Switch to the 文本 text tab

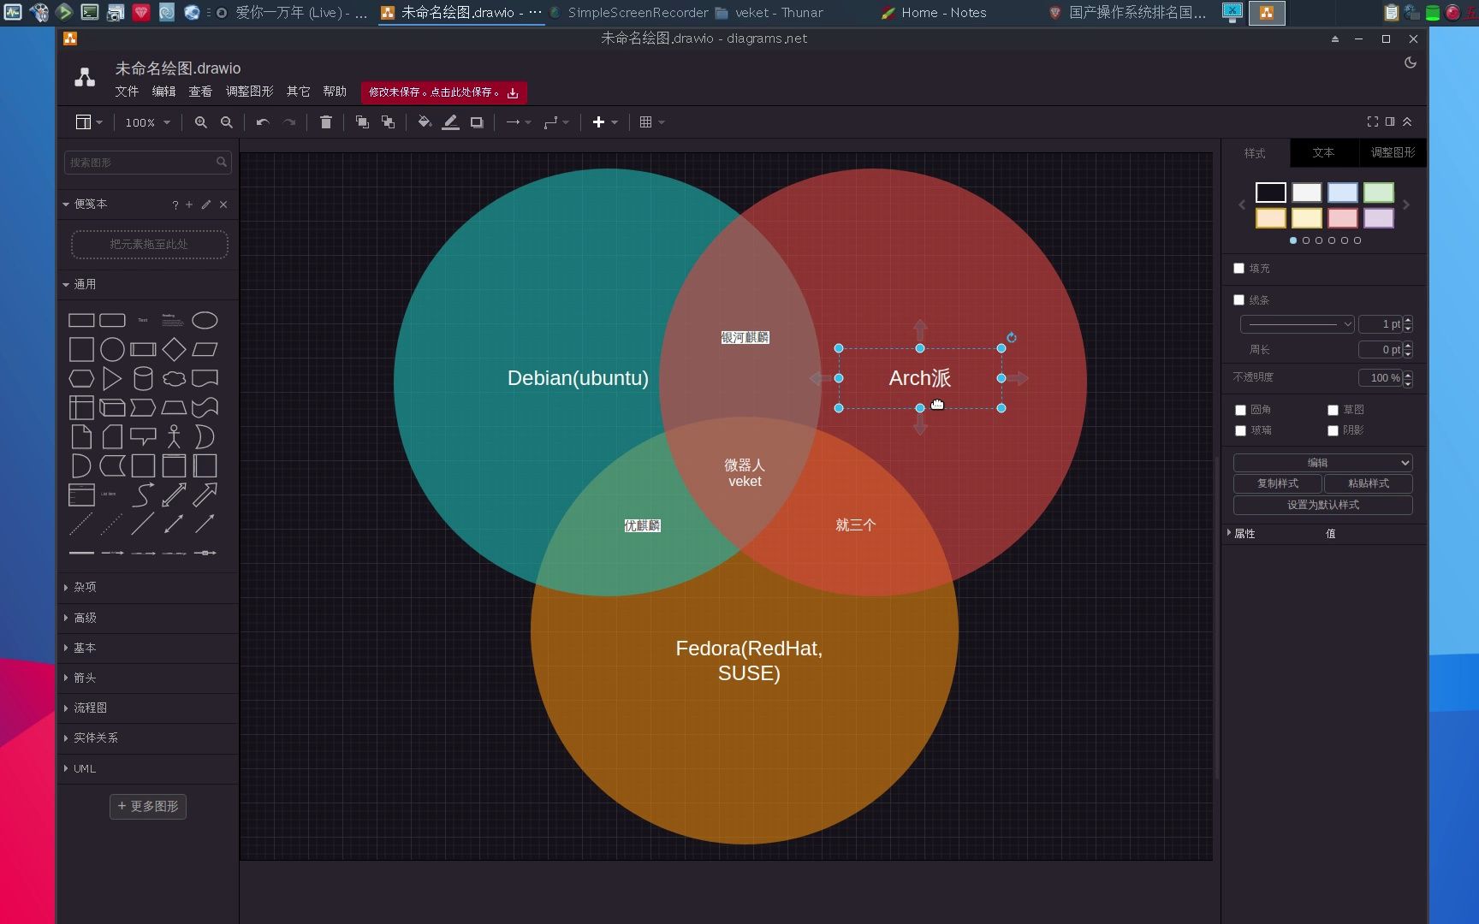pos(1323,153)
